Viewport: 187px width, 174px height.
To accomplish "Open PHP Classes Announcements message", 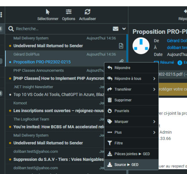I will 55,75.
